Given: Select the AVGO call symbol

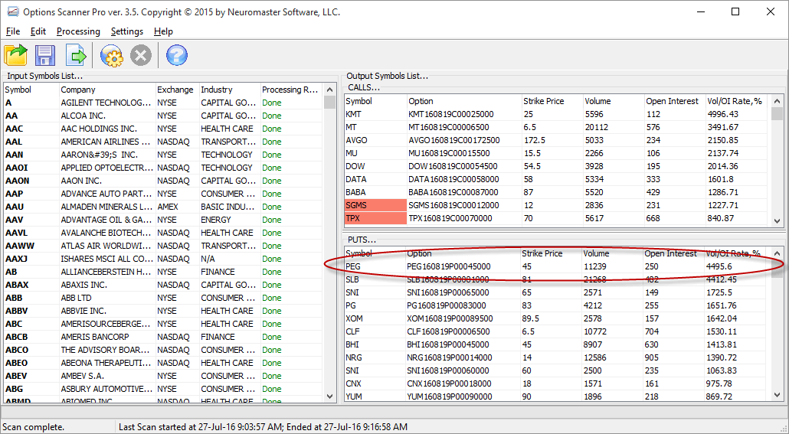Looking at the screenshot, I should [x=356, y=140].
